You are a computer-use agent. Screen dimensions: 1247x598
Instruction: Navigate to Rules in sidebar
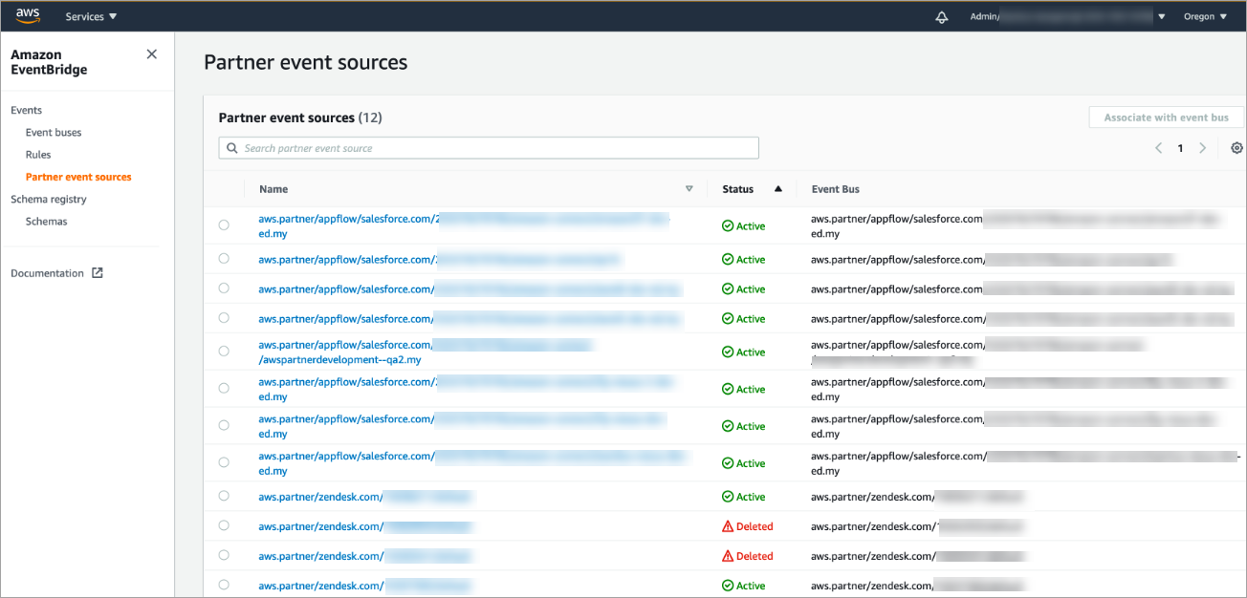[38, 155]
